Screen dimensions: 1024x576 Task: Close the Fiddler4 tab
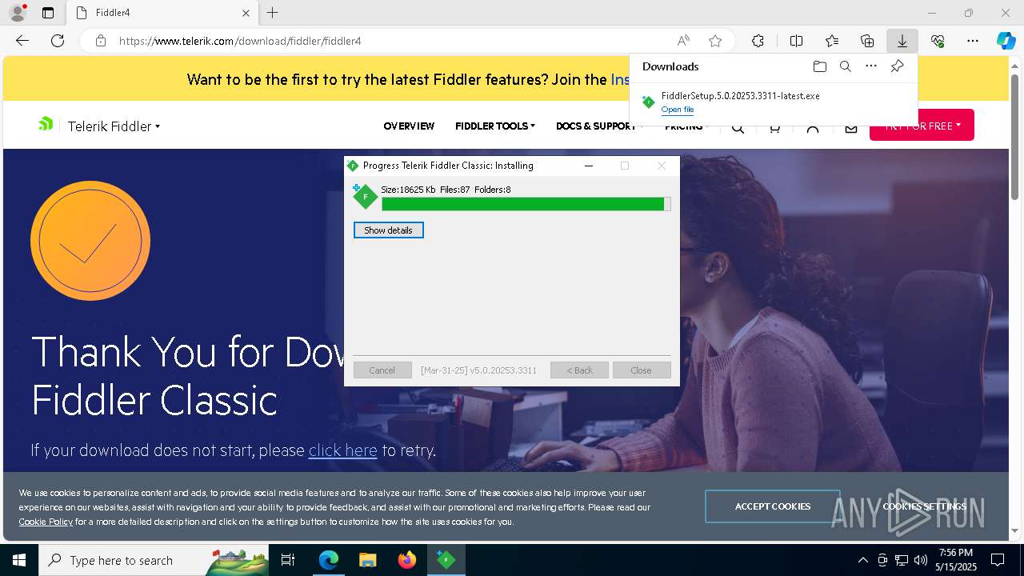(x=246, y=13)
